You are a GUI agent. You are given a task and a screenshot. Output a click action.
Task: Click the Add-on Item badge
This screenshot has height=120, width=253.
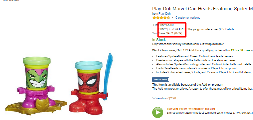pos(161,79)
